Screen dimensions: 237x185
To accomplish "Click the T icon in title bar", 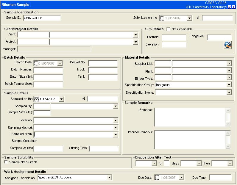I will pyautogui.click(x=233, y=7).
